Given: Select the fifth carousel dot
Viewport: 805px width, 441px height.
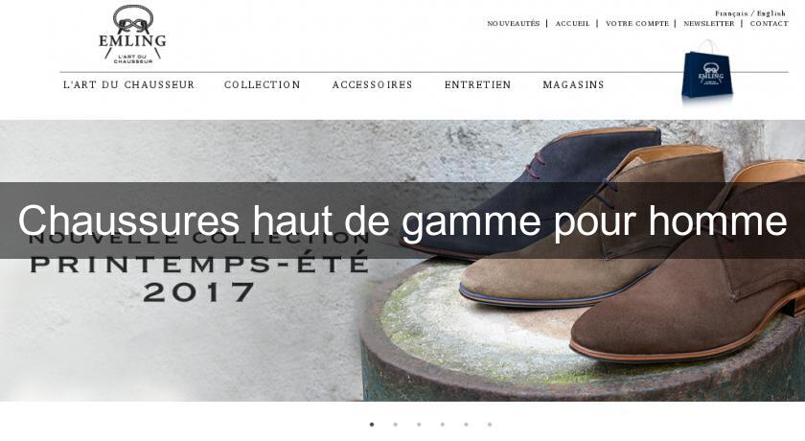Looking at the screenshot, I should pyautogui.click(x=466, y=425).
